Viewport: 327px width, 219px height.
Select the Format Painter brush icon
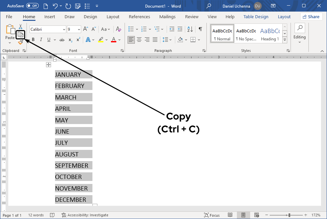point(21,42)
